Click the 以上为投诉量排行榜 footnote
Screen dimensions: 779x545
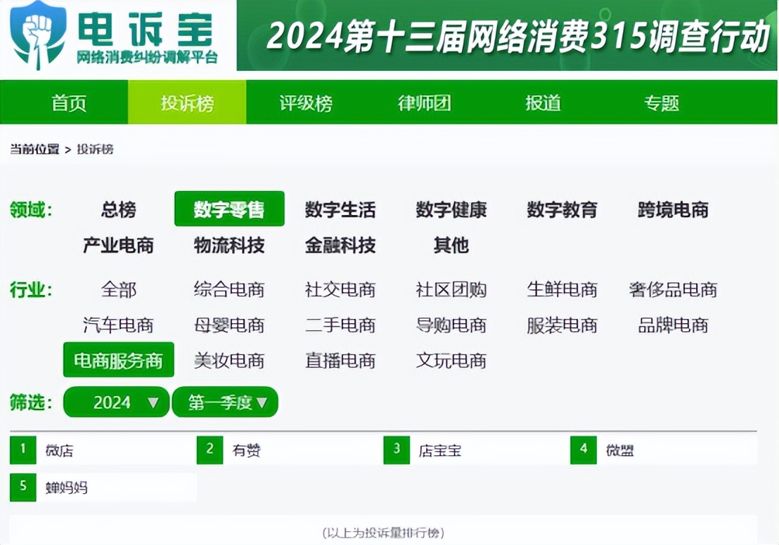(383, 532)
